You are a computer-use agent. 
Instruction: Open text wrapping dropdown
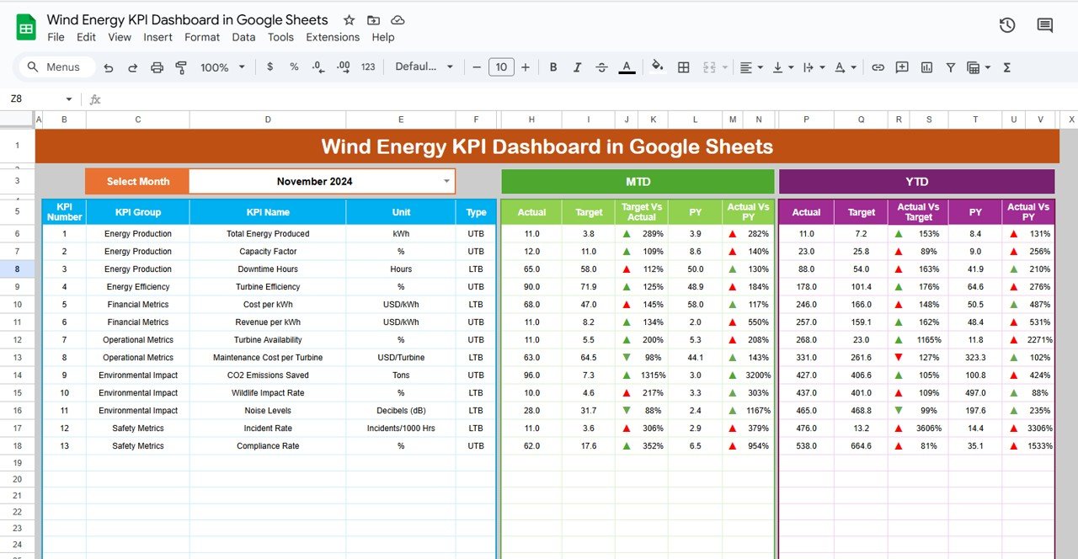point(813,67)
